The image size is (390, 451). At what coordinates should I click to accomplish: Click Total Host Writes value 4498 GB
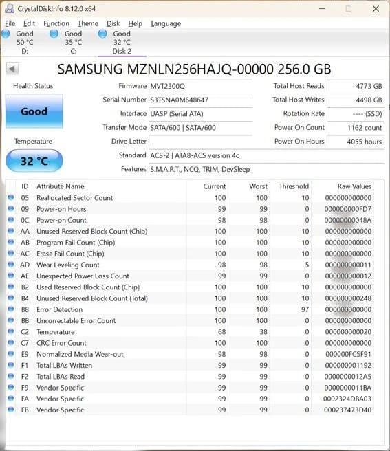click(356, 100)
